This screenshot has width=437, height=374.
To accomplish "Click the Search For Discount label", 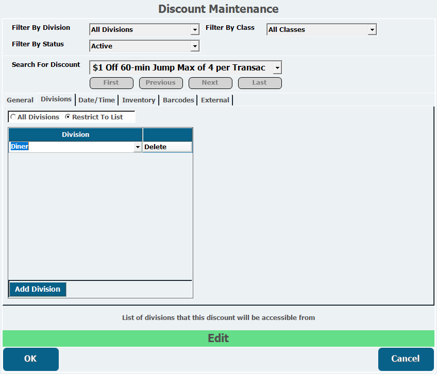I will point(46,64).
